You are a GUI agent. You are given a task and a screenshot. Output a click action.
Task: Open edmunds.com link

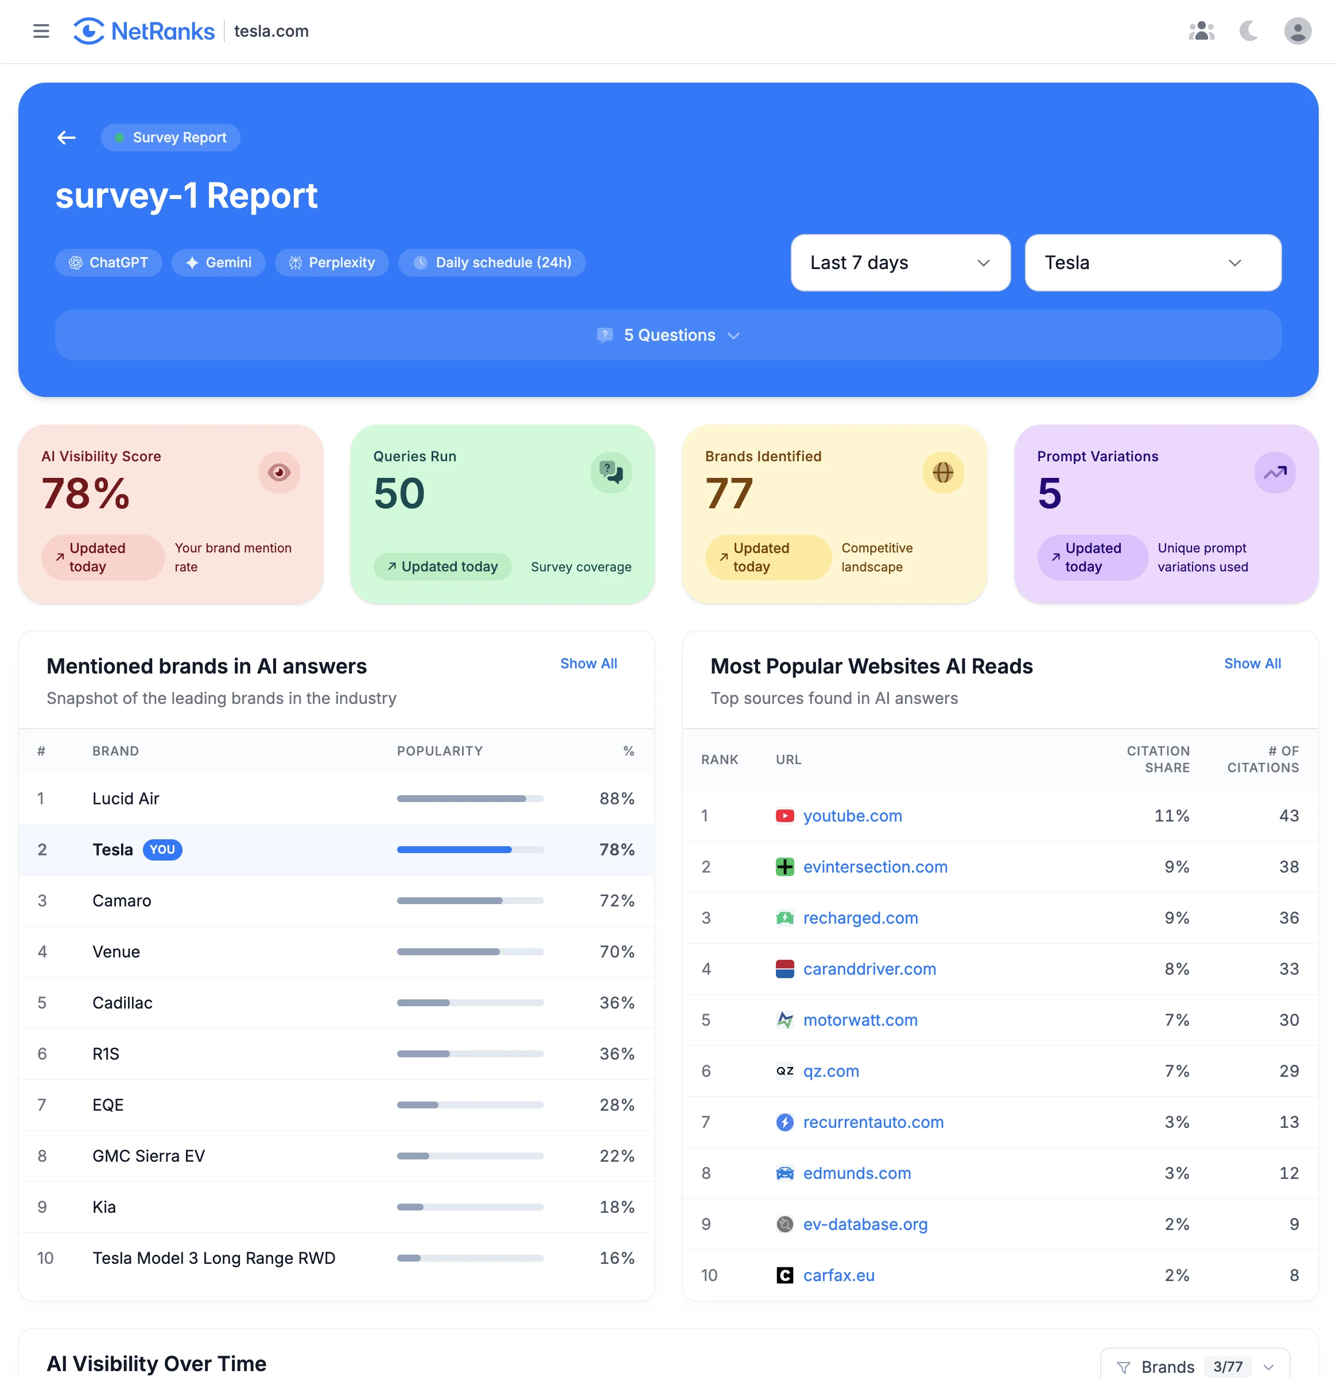coord(857,1173)
